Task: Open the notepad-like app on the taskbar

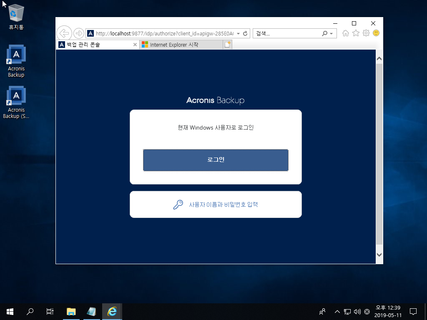Action: point(91,312)
